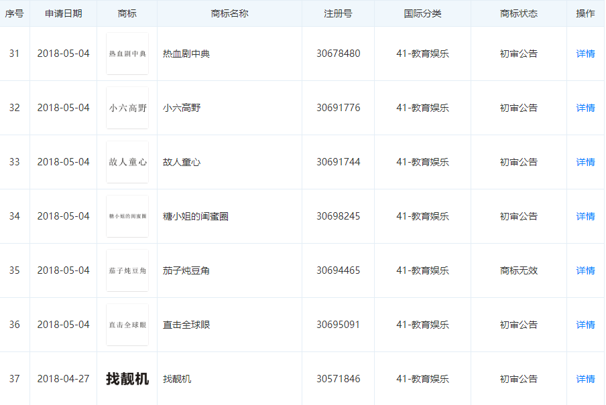Click the 申请日期 column header

coord(64,13)
